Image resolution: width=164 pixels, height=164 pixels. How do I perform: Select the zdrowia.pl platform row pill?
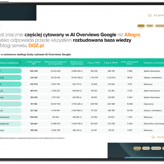coord(11,117)
